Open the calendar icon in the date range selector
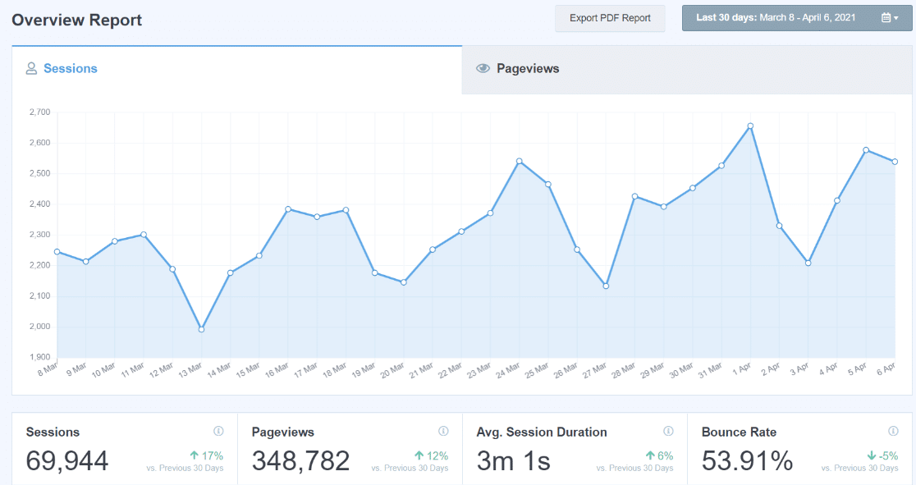Screen dimensions: 916x485 pyautogui.click(x=885, y=16)
